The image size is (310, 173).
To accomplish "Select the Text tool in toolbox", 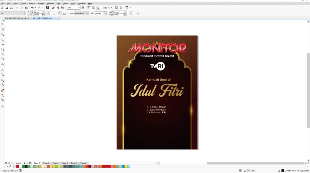I will 2,64.
